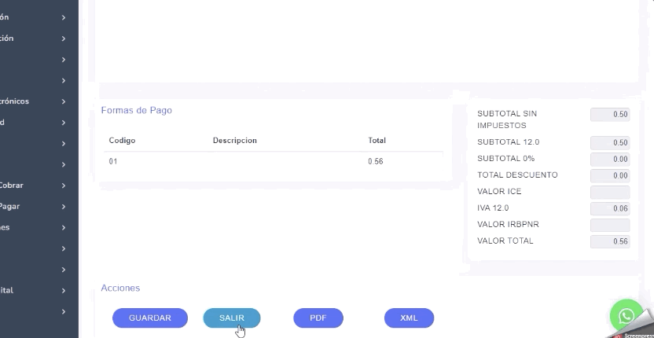Click the IVA 12.0 value field
Image resolution: width=654 pixels, height=338 pixels.
click(610, 208)
